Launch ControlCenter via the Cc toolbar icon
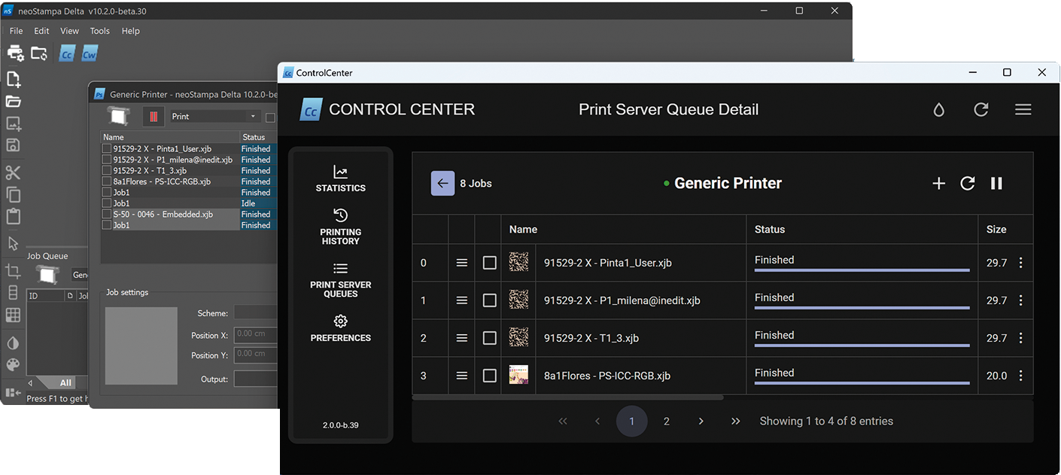This screenshot has width=1061, height=475. pos(67,53)
